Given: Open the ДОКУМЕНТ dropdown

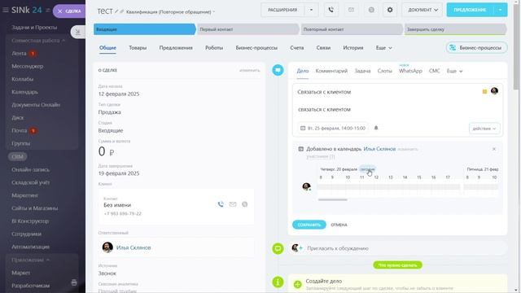Looking at the screenshot, I should (422, 10).
